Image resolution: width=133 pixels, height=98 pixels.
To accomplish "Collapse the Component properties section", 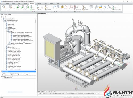I will [1, 72].
